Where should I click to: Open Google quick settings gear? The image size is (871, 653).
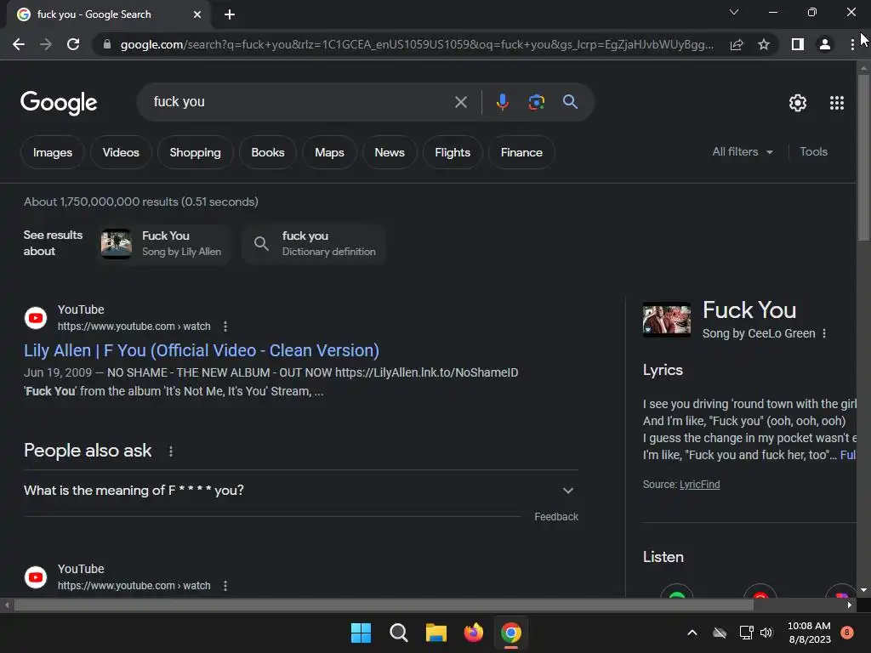[798, 103]
